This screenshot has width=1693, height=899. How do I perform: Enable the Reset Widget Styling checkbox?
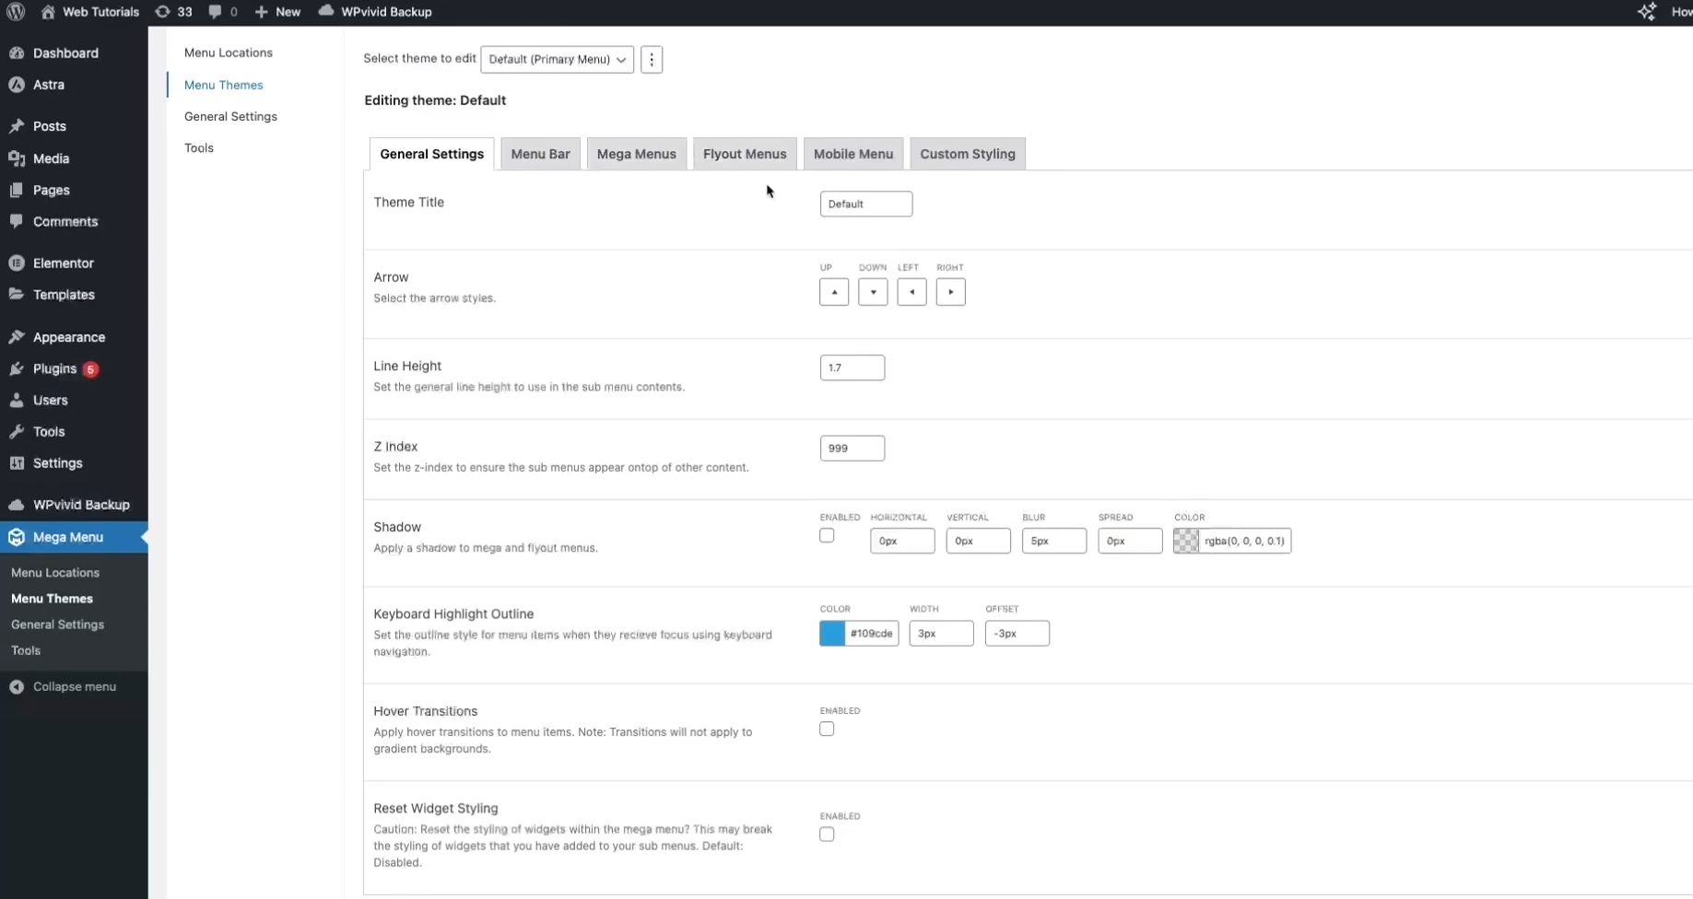(827, 835)
